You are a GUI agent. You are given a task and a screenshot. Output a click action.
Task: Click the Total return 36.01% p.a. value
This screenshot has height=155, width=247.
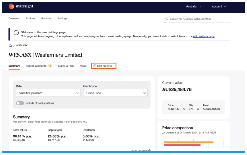(x=22, y=136)
